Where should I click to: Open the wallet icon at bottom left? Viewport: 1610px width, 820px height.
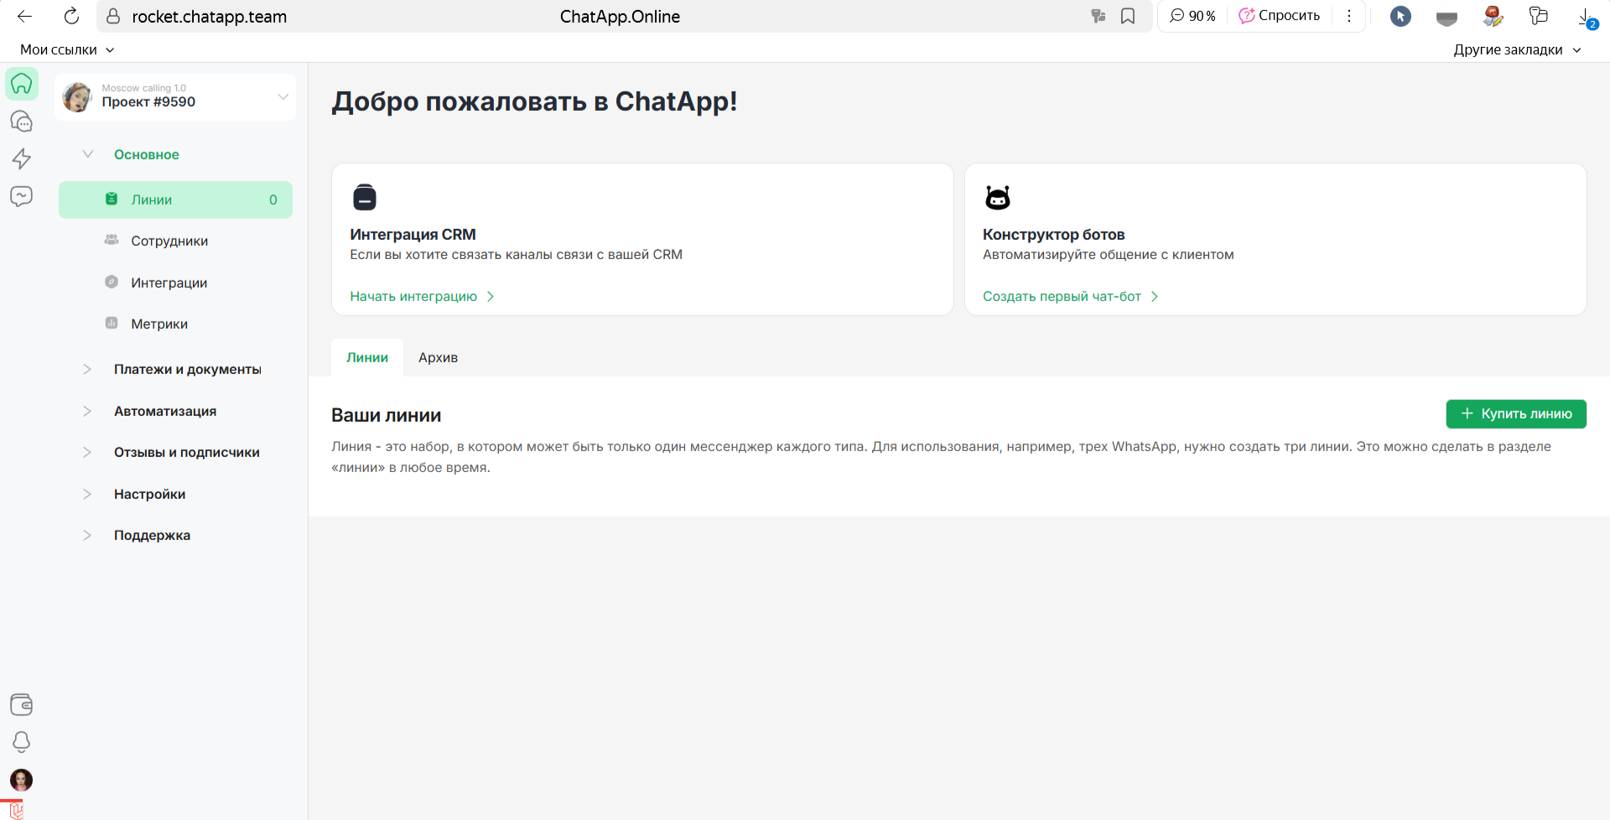tap(22, 704)
